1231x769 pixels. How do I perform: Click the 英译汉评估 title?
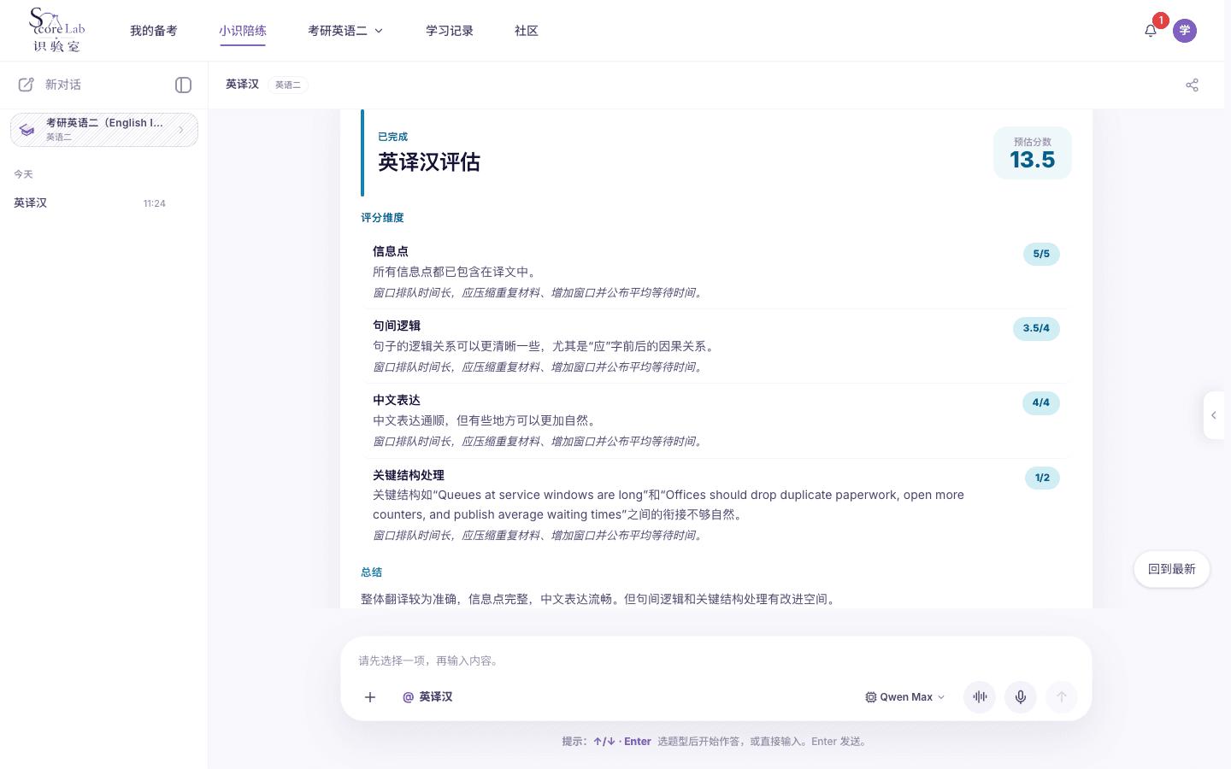pyautogui.click(x=429, y=162)
